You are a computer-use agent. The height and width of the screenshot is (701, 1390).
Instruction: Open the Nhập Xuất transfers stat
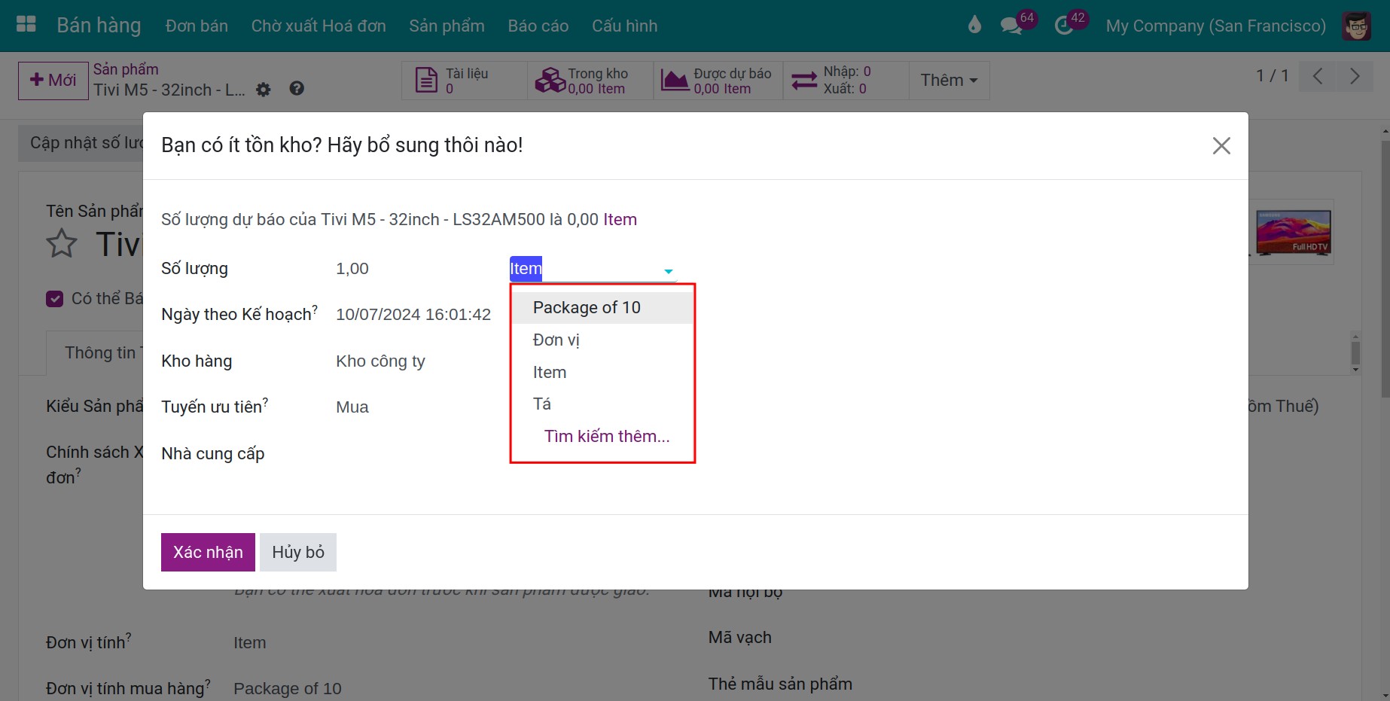click(846, 81)
